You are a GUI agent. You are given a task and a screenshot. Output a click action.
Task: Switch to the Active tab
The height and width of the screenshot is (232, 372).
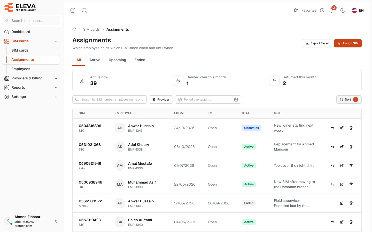[x=95, y=60]
